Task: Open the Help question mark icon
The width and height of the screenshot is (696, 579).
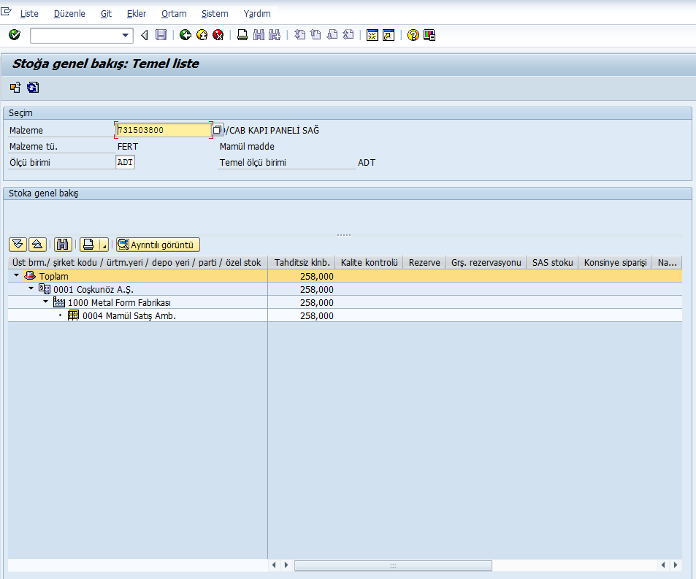Action: pos(413,35)
